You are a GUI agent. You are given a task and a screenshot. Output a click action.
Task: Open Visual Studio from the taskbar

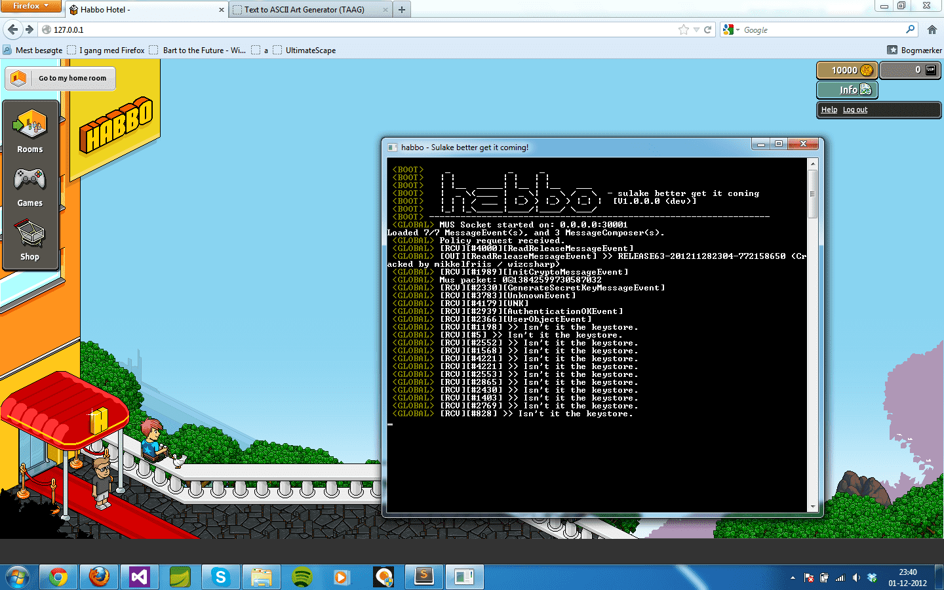coord(140,577)
